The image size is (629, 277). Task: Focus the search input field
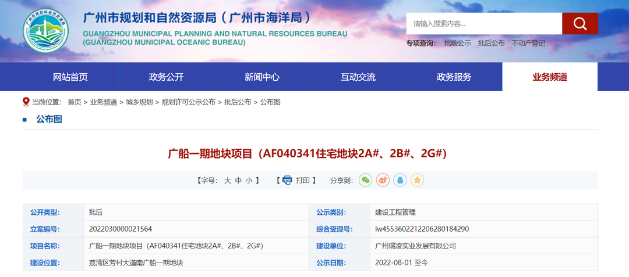point(483,24)
